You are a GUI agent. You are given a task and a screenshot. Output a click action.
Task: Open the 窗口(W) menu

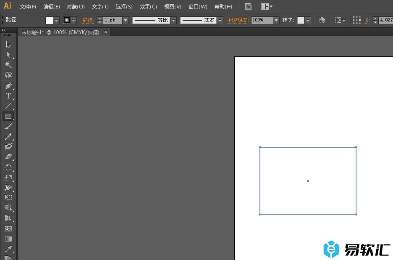point(198,7)
